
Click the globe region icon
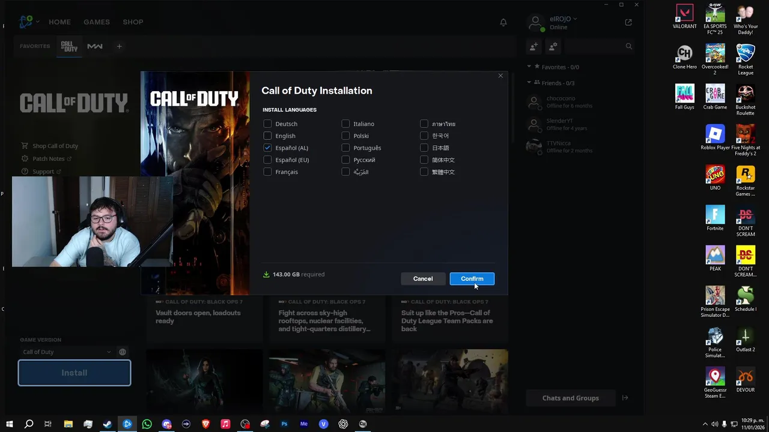click(123, 352)
